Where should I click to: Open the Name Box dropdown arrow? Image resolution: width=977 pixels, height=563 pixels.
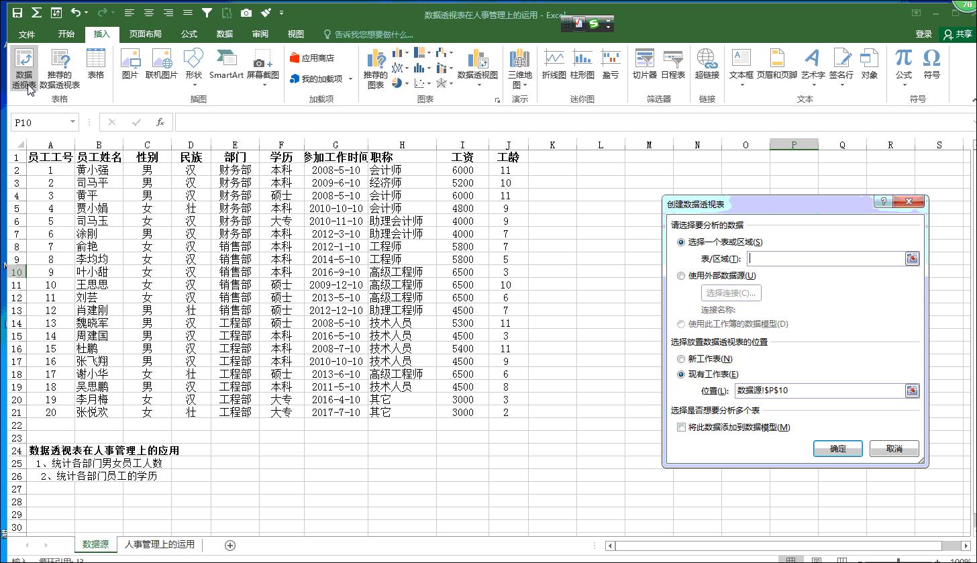click(72, 122)
